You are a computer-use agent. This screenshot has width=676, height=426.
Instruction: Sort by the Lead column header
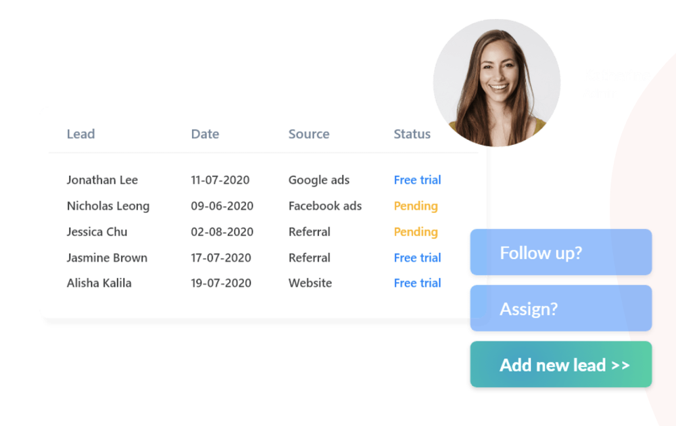point(80,134)
